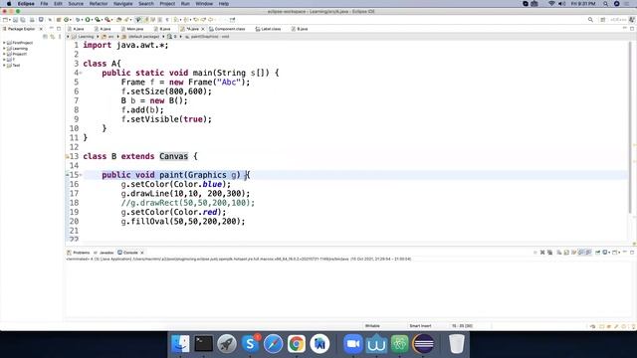Toggle Pin Console button

click(x=597, y=252)
